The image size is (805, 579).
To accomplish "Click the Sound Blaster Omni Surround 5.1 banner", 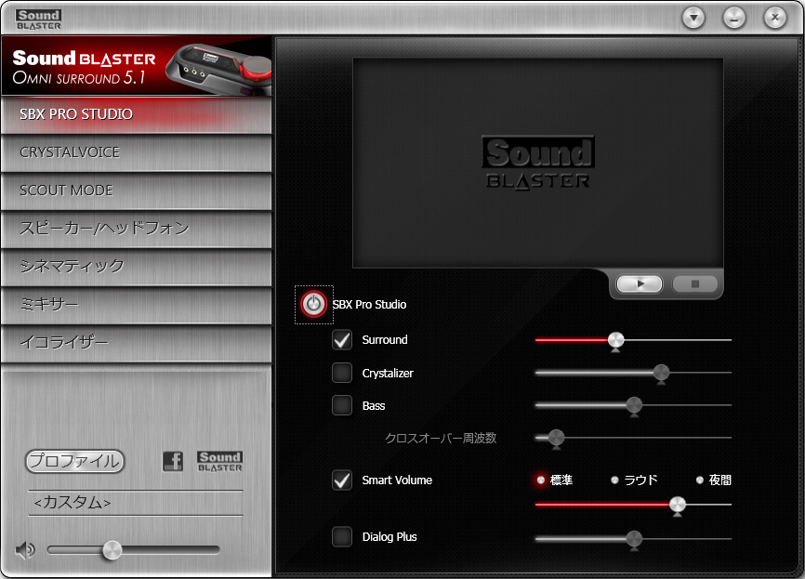I will click(136, 66).
